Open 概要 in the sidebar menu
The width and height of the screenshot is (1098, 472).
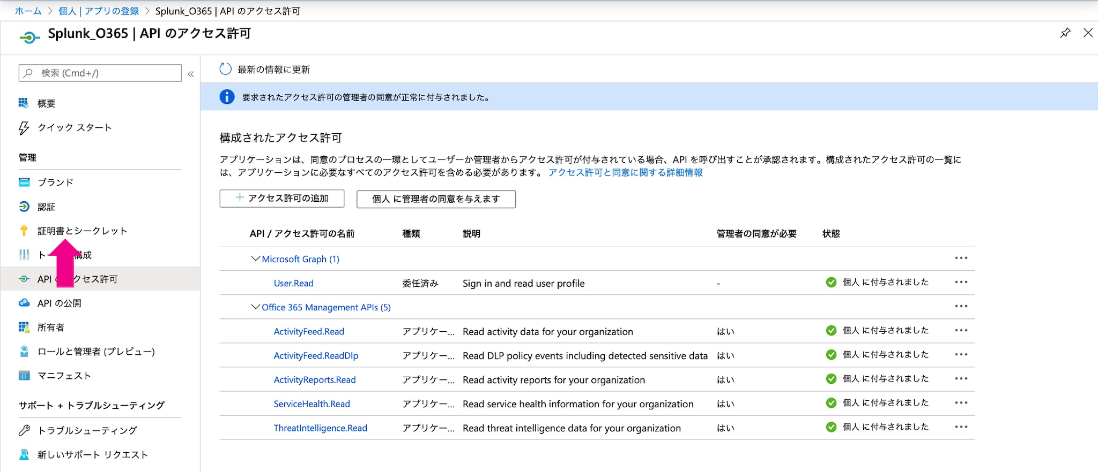coord(46,103)
